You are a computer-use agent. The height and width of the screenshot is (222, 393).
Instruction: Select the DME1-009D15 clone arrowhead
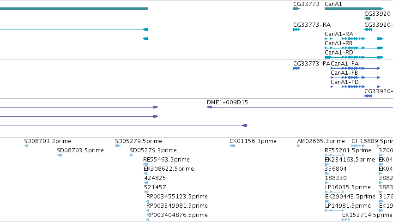click(209, 107)
